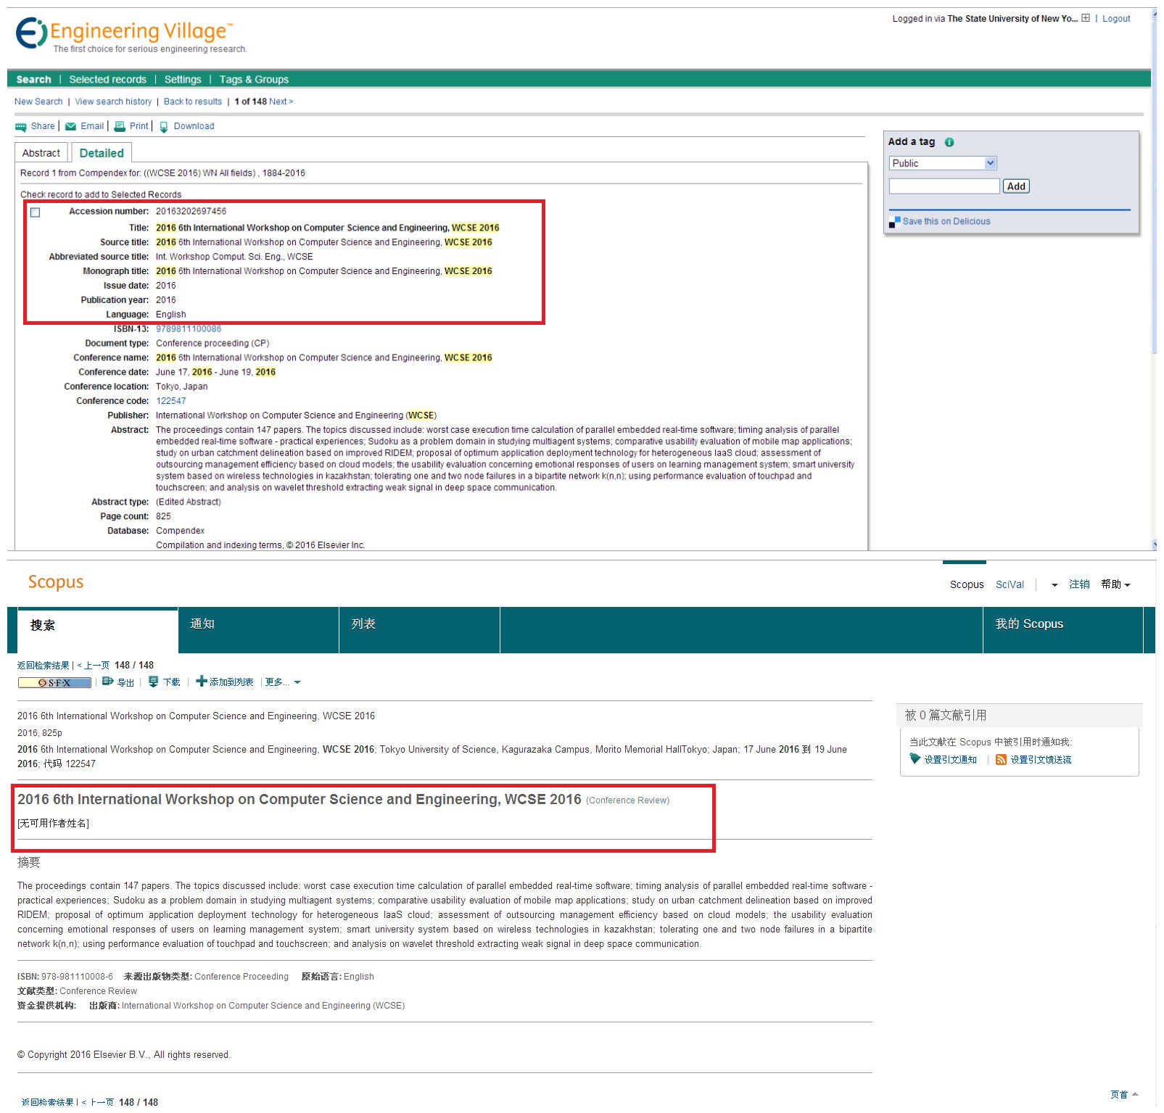Switch to the Detailed tab
The image size is (1164, 1113).
coord(102,153)
